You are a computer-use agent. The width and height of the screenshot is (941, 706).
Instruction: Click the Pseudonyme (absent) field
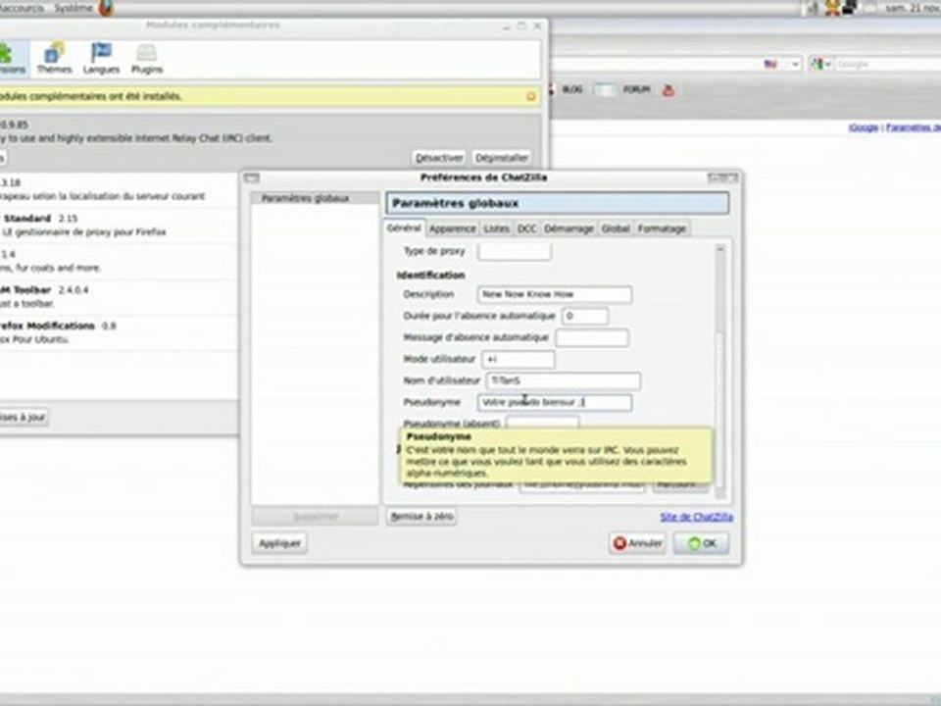point(542,423)
